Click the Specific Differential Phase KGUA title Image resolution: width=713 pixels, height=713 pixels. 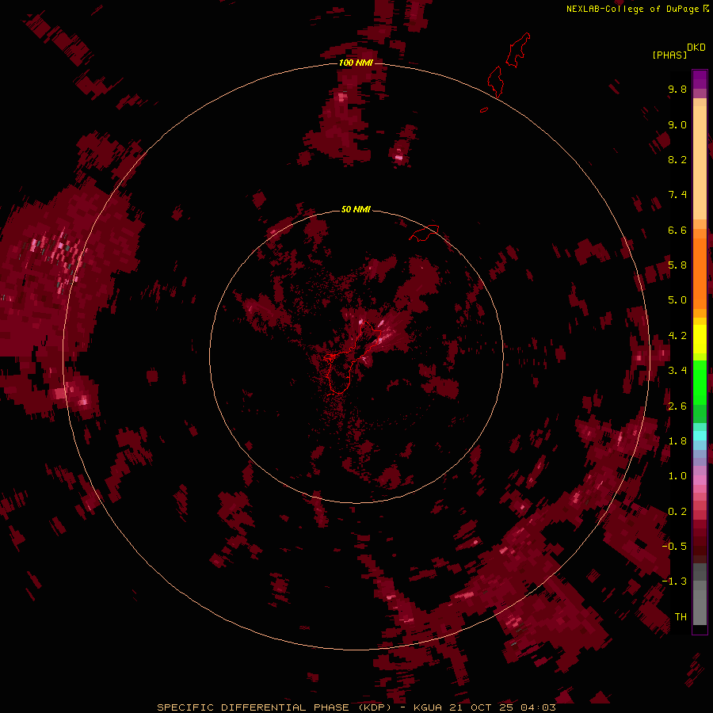pyautogui.click(x=356, y=707)
